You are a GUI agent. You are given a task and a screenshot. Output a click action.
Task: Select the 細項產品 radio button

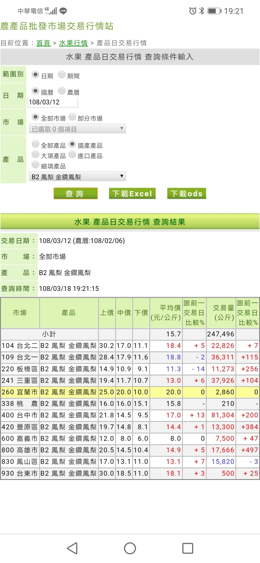(35, 165)
